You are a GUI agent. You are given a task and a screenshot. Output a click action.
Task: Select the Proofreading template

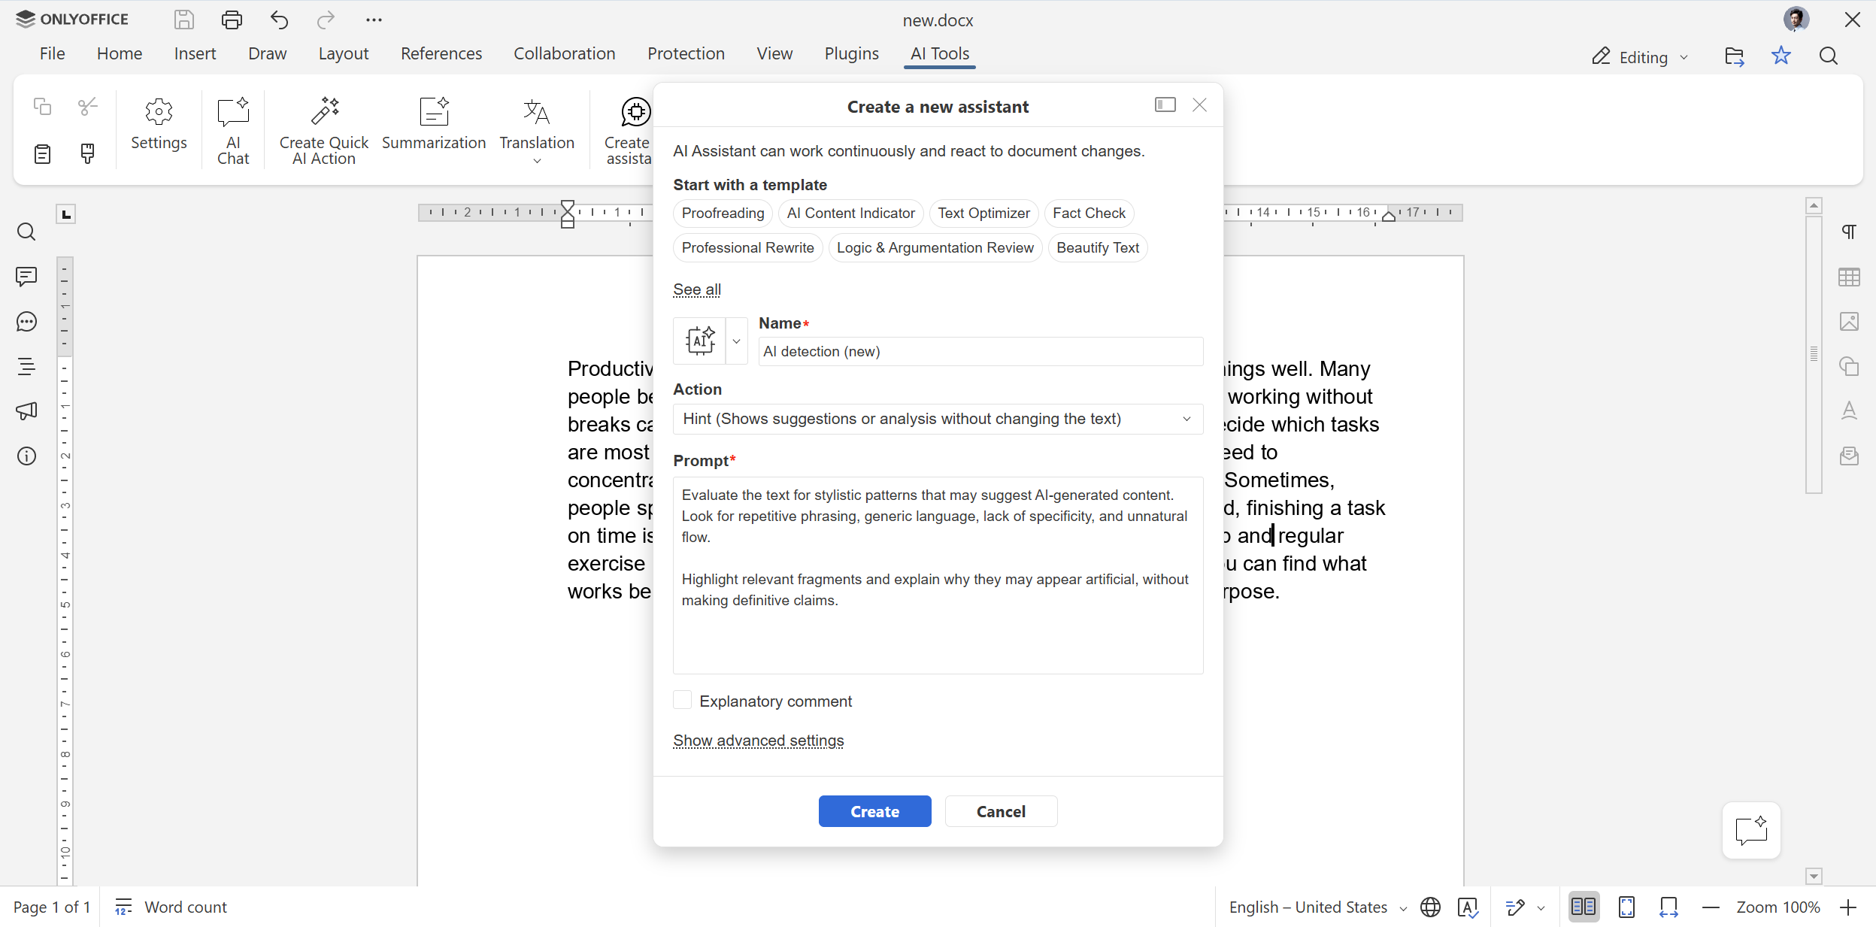(723, 214)
